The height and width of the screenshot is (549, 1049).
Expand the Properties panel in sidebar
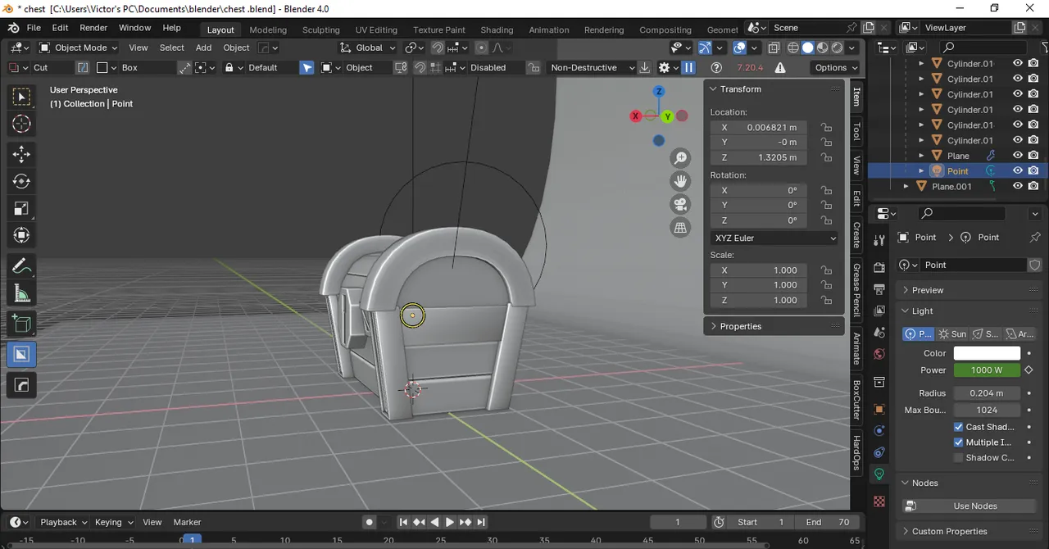tap(774, 326)
